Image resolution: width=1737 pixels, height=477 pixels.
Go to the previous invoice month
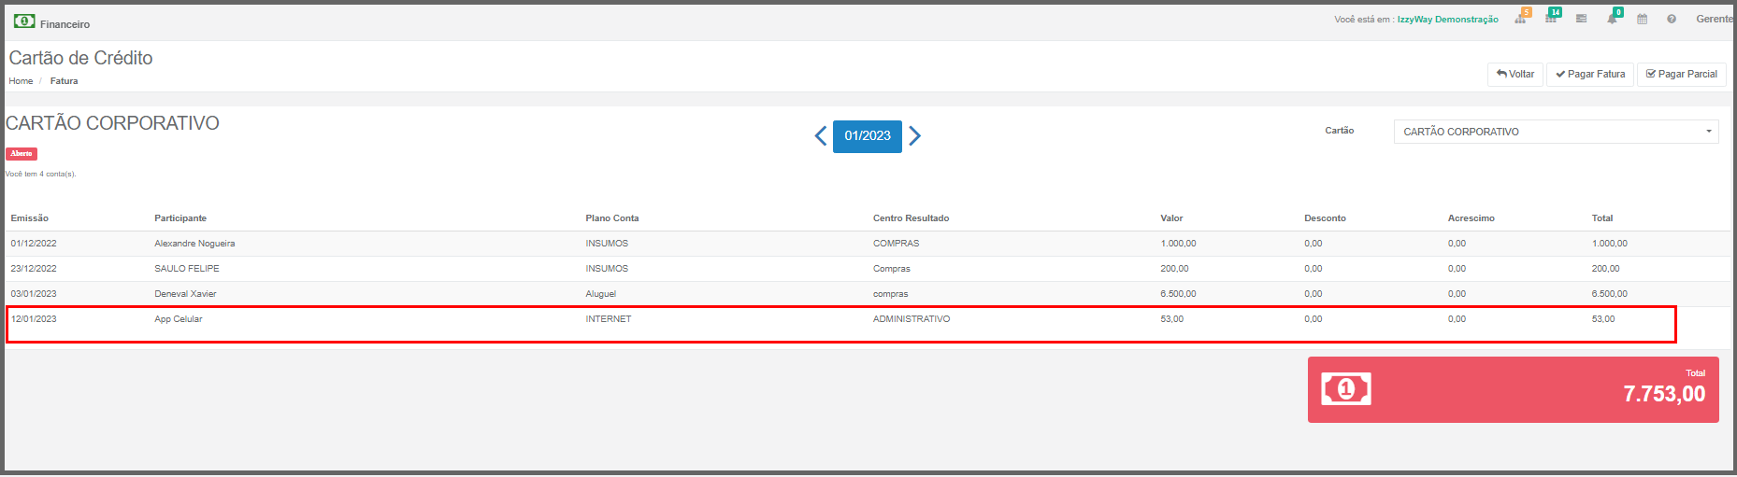820,136
